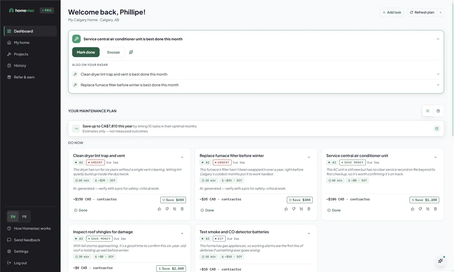Click URGENT tag on Clean dryer lint card
This screenshot has width=454, height=272.
pos(95,162)
